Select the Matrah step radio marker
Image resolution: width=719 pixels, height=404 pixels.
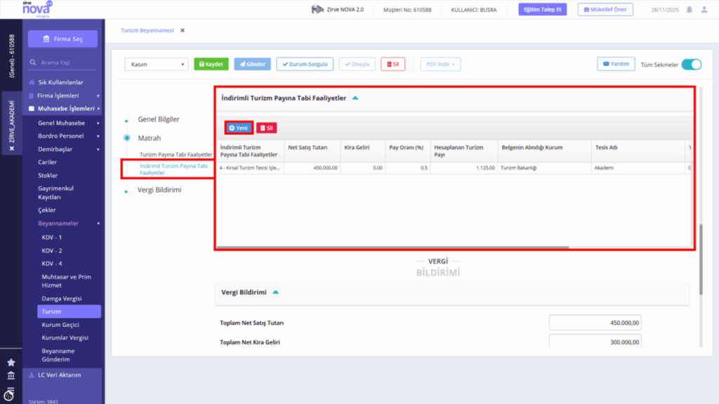[127, 138]
